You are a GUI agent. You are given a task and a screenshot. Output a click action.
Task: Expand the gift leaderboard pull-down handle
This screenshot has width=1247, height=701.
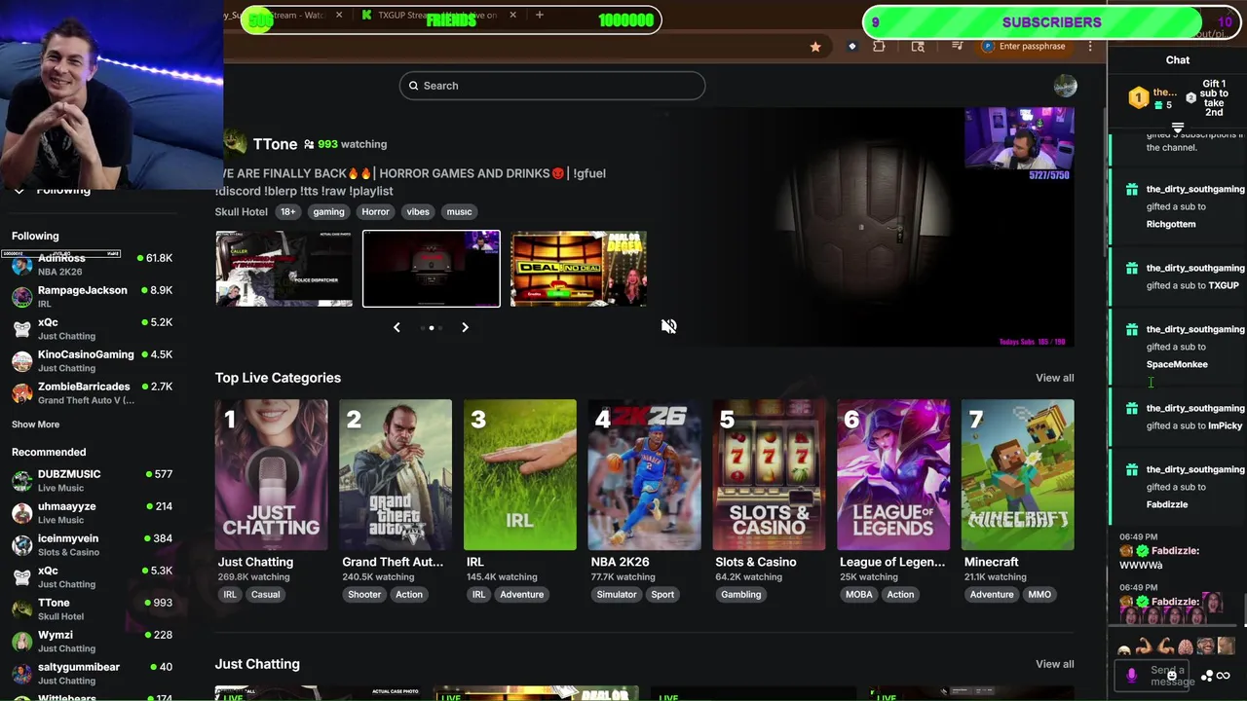pyautogui.click(x=1178, y=128)
